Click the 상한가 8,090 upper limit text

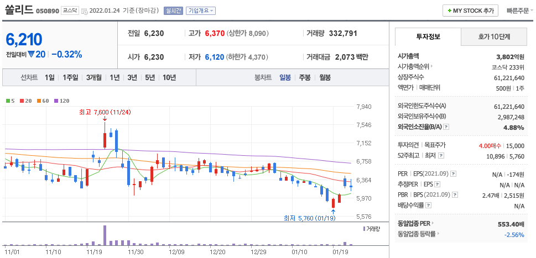pyautogui.click(x=248, y=34)
